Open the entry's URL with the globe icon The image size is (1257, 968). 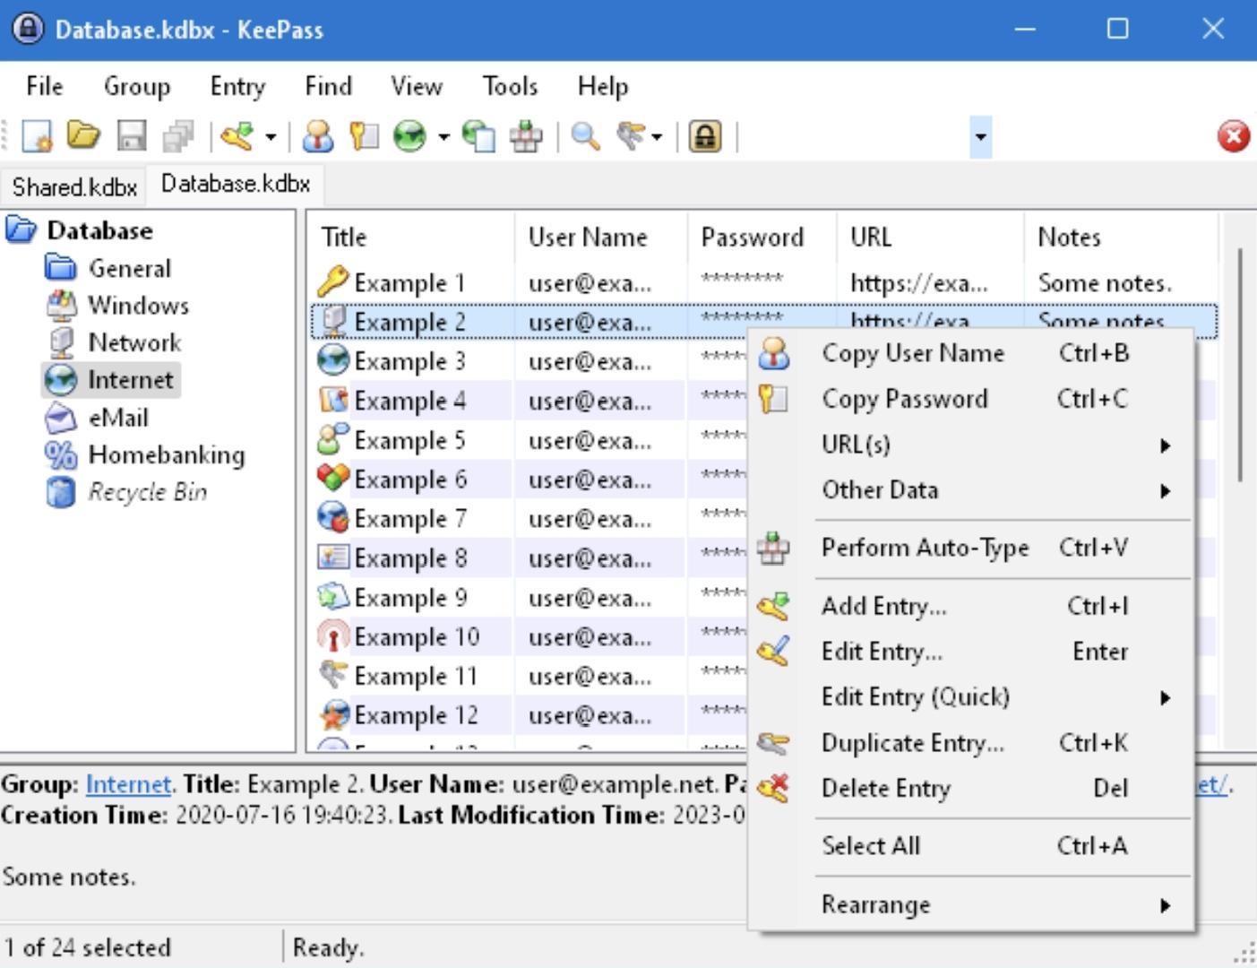pyautogui.click(x=409, y=136)
